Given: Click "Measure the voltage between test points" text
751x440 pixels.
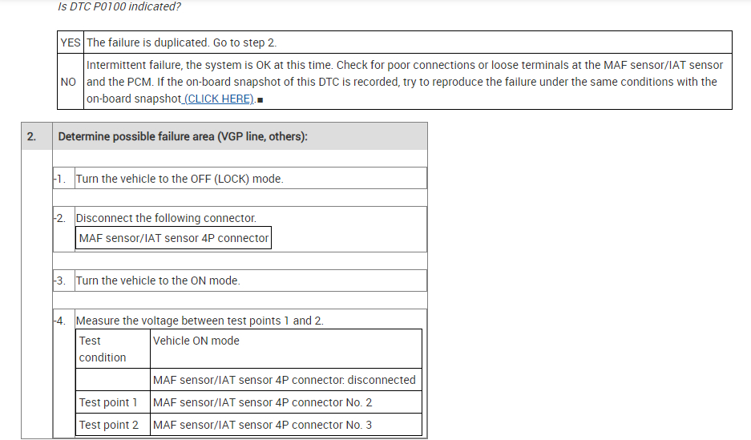Looking at the screenshot, I should 200,321.
